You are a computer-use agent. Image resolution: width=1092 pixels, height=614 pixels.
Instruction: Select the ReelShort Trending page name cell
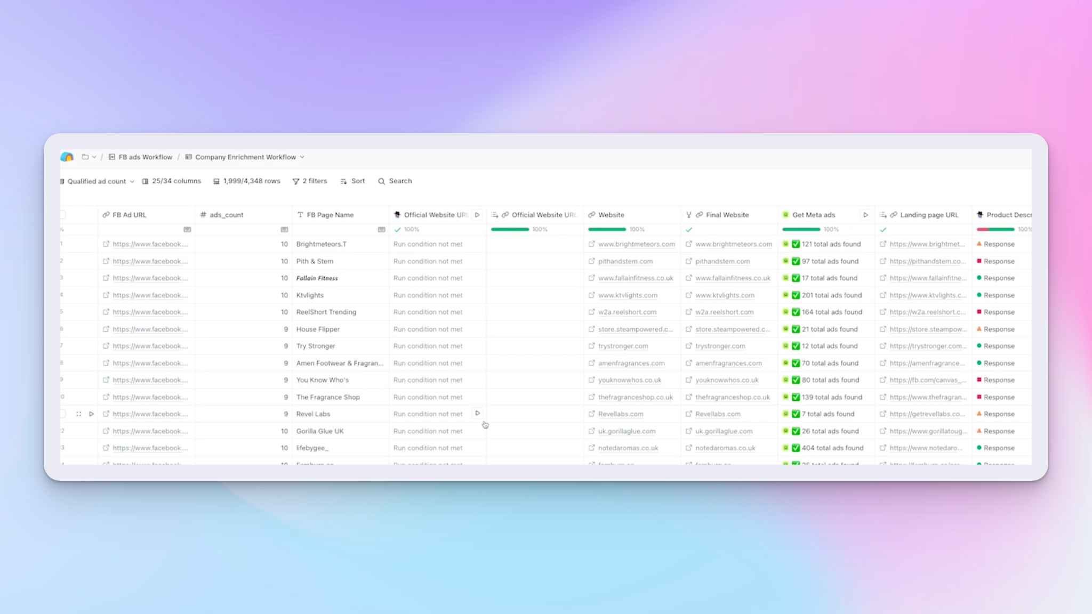(341, 312)
